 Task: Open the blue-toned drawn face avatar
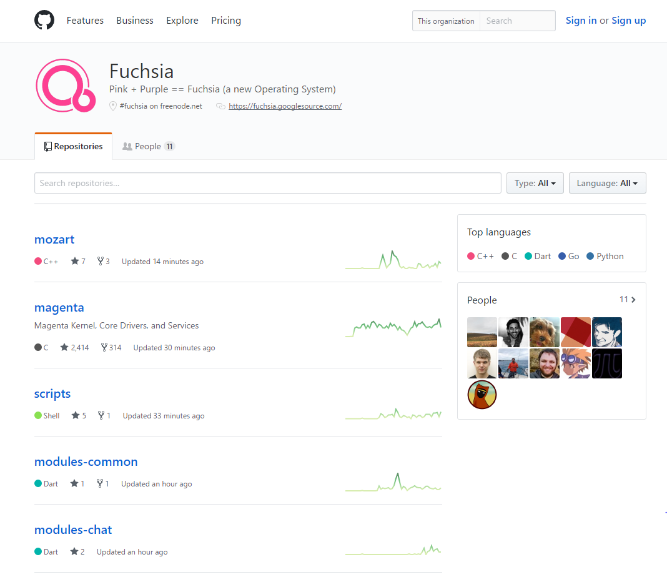point(607,332)
